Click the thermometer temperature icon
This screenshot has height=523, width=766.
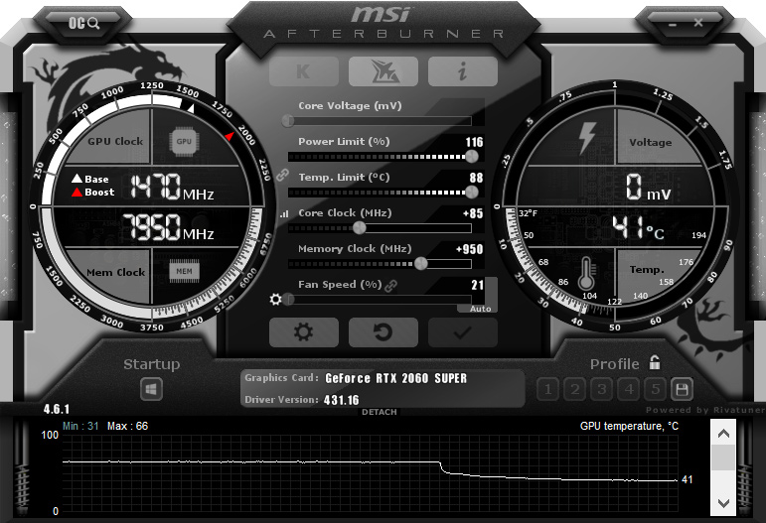(586, 273)
